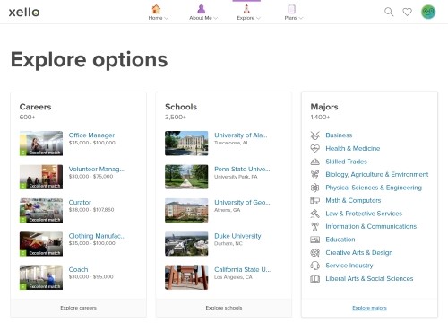Click the Health & Medicine heart icon
This screenshot has height=323, width=448.
(x=314, y=148)
